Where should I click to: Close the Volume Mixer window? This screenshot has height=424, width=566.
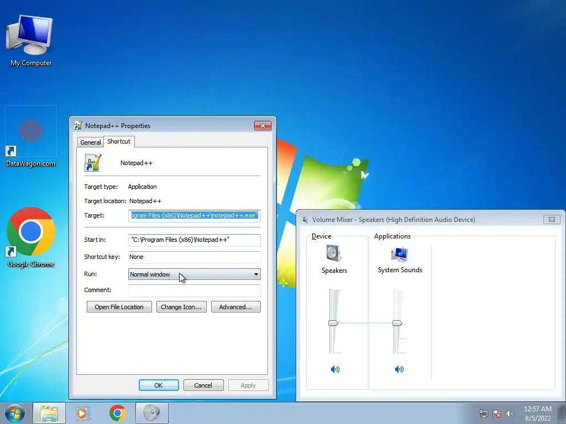(552, 219)
